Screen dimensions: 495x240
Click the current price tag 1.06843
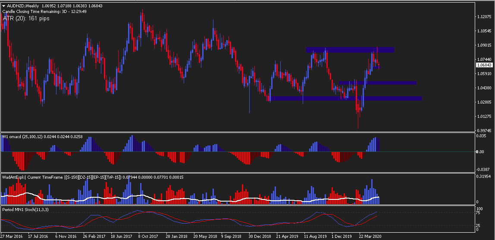pos(485,65)
